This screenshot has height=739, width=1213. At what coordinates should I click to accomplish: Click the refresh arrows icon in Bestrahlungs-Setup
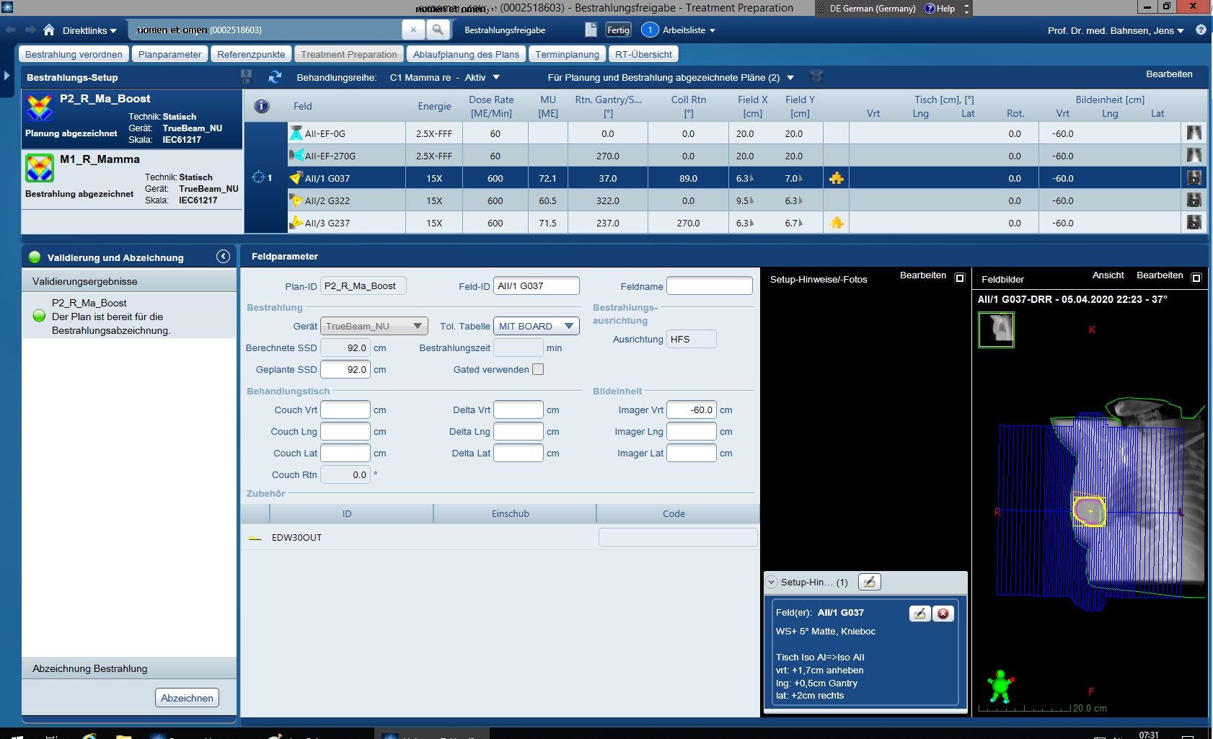tap(275, 77)
